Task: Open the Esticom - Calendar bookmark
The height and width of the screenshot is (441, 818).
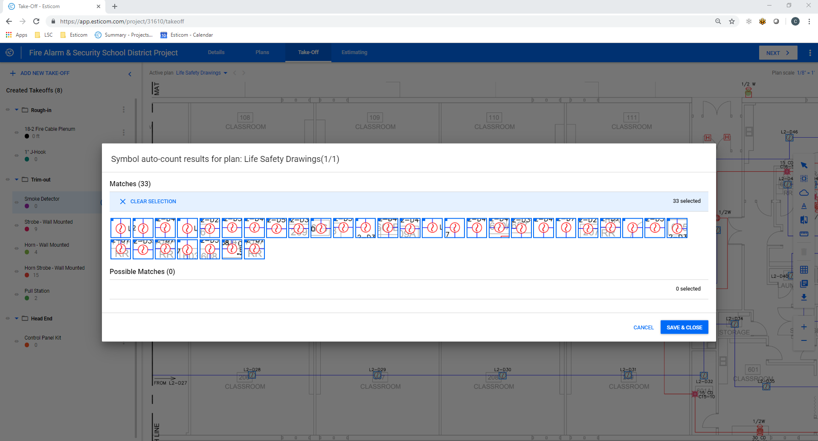Action: 187,35
